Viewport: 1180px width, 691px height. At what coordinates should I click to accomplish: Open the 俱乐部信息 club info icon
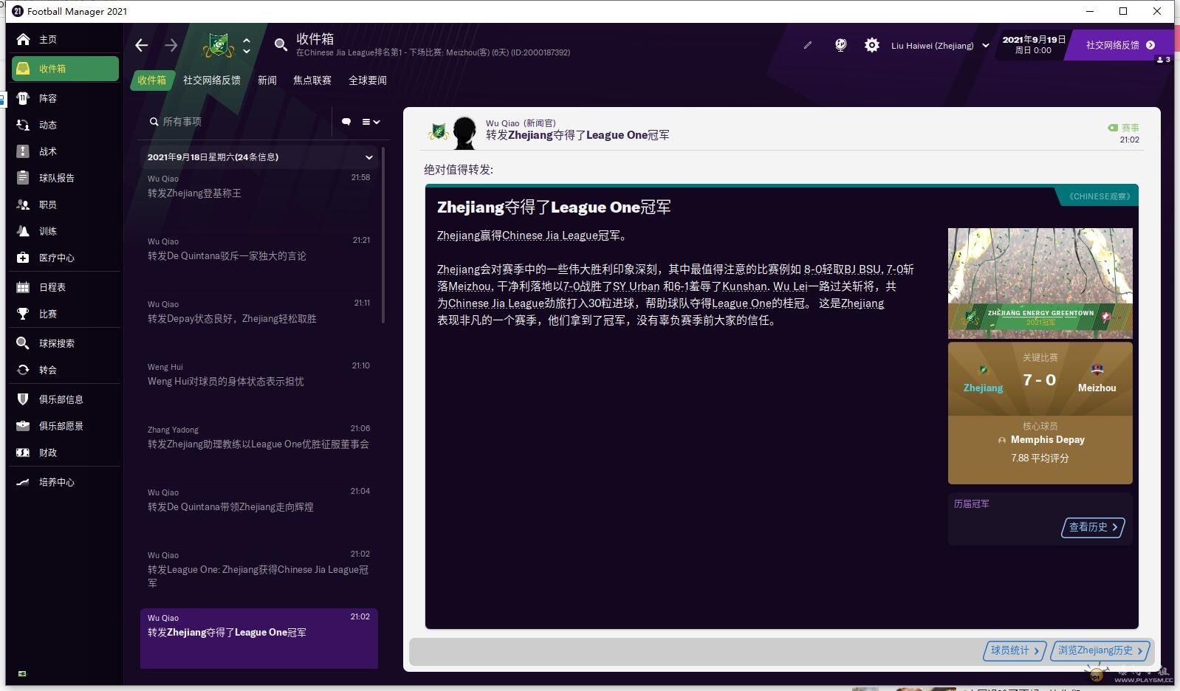23,399
